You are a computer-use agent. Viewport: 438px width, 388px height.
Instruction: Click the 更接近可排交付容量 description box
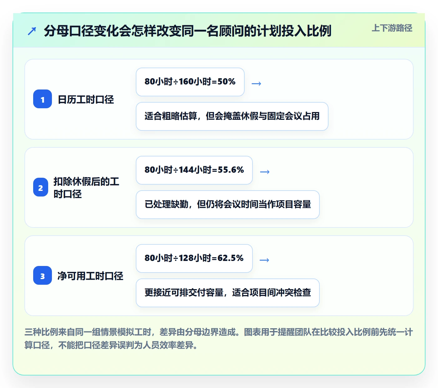(x=228, y=293)
